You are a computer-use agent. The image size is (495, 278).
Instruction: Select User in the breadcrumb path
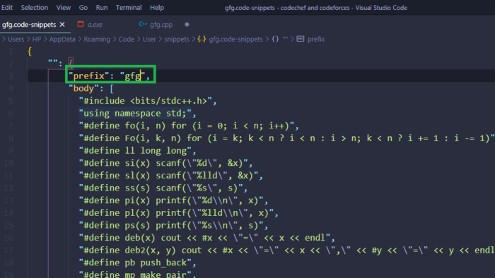coord(149,39)
